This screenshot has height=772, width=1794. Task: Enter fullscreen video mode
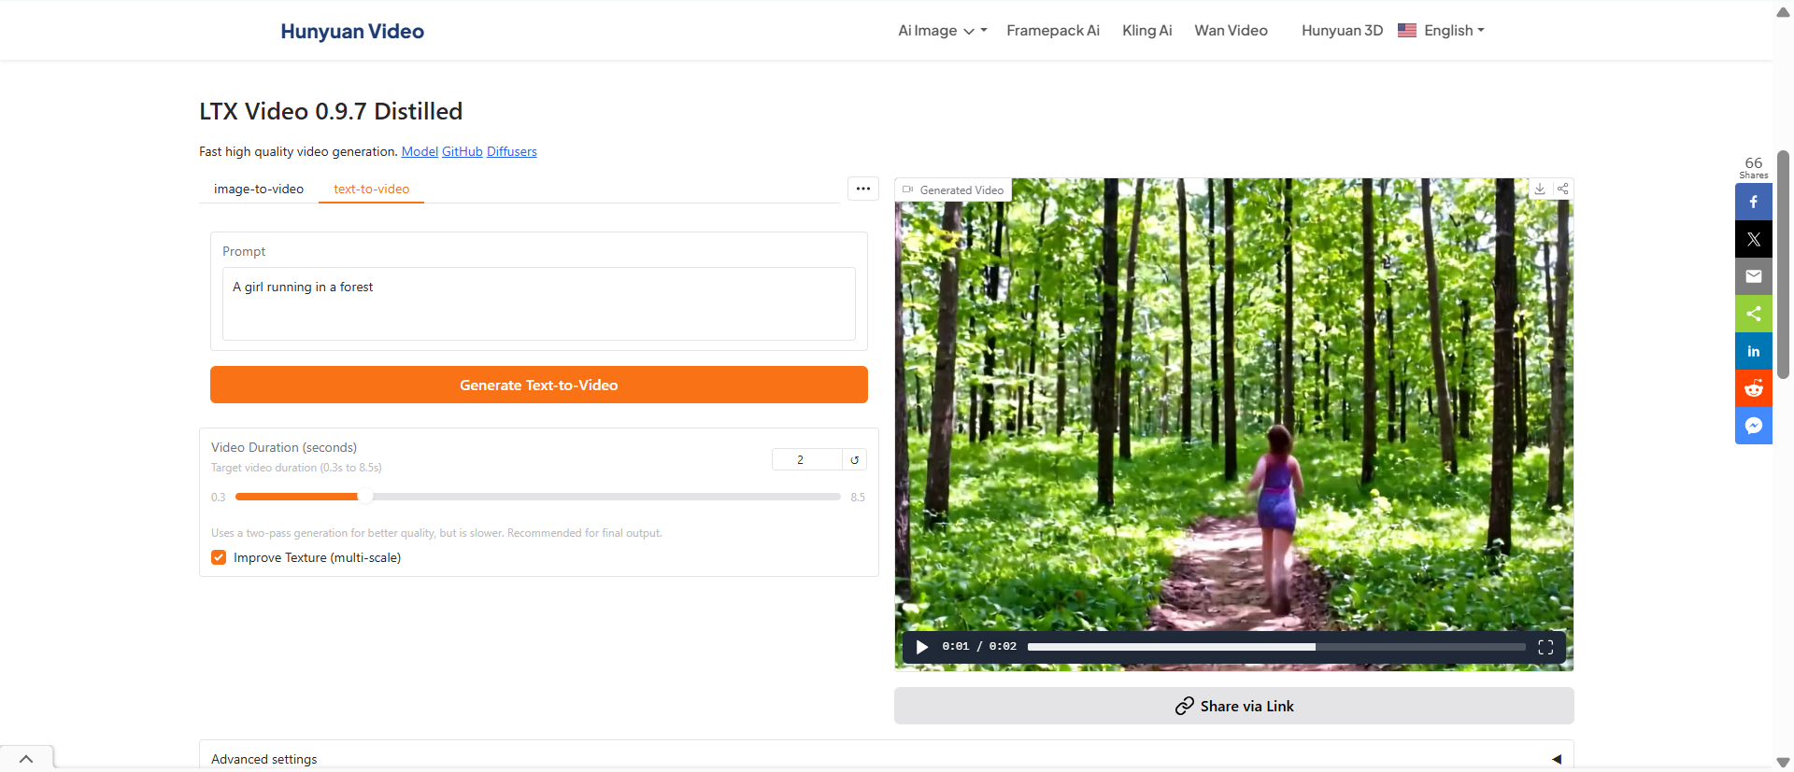tap(1545, 647)
